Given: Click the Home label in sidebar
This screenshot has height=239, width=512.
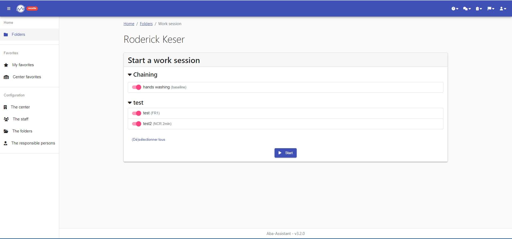Looking at the screenshot, I should pyautogui.click(x=8, y=23).
